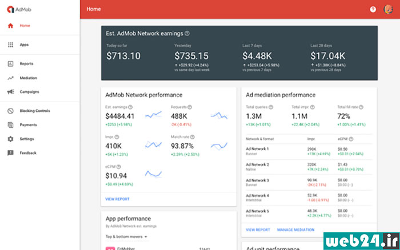Click the Ad Network 1 Banner row
Screen dimensions: 400x250
(x=309, y=151)
